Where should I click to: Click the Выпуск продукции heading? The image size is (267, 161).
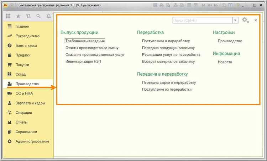(x=79, y=32)
